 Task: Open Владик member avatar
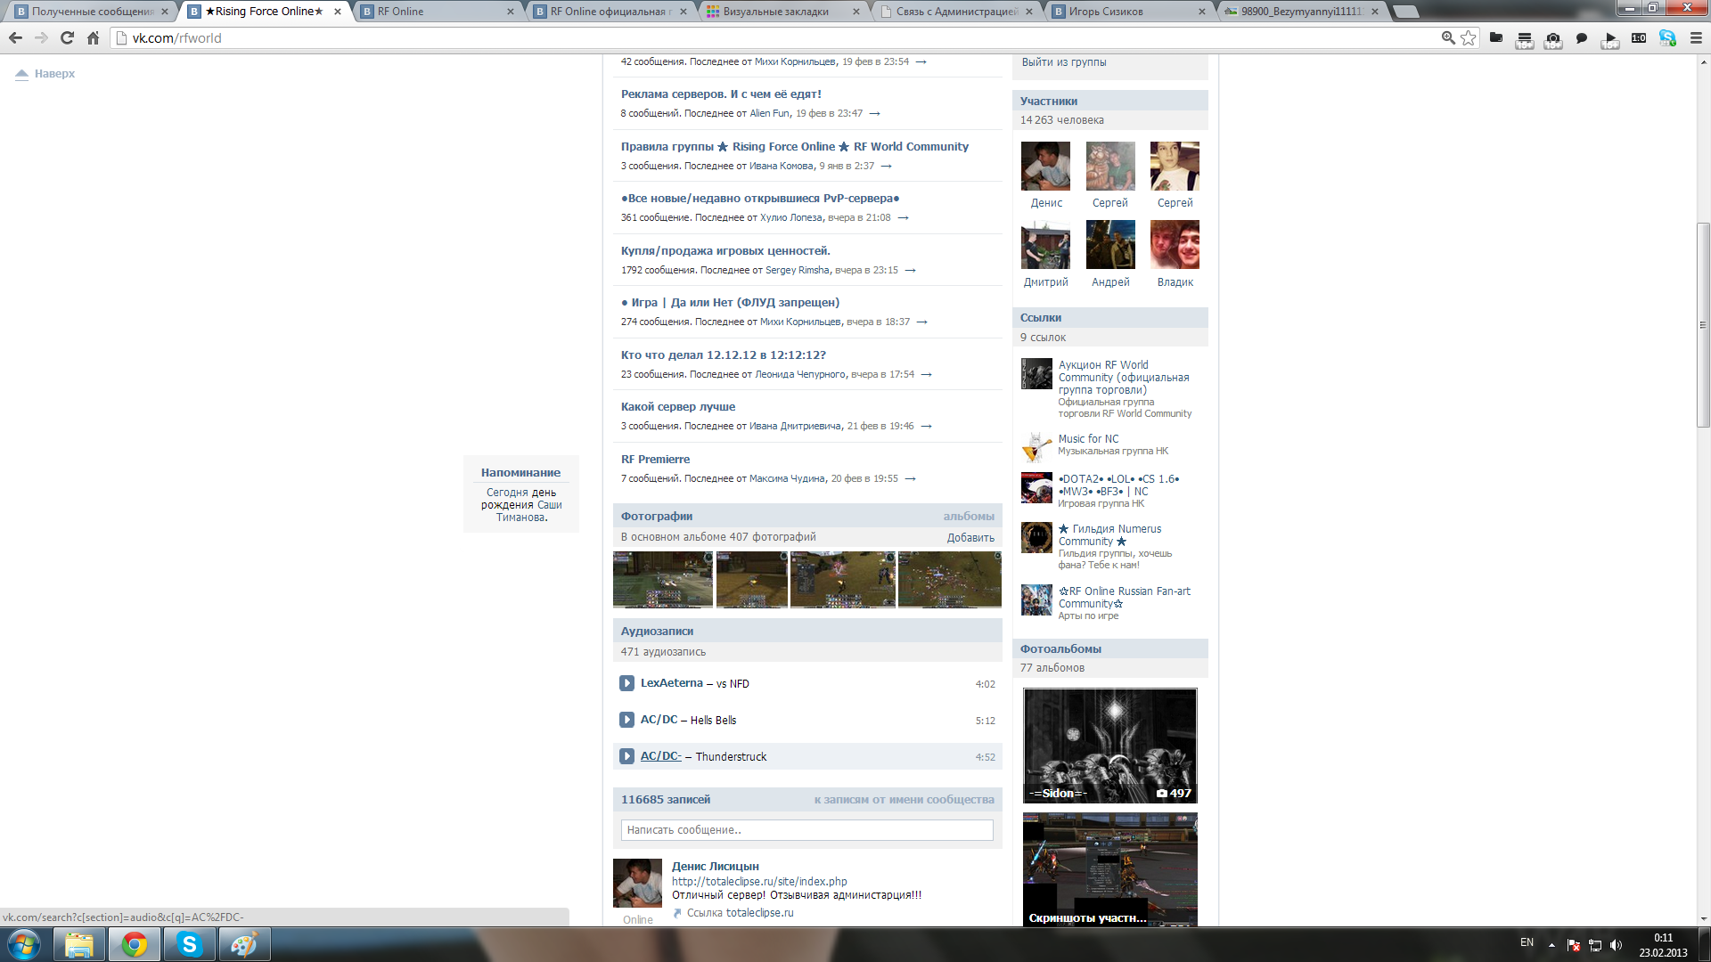click(1175, 245)
